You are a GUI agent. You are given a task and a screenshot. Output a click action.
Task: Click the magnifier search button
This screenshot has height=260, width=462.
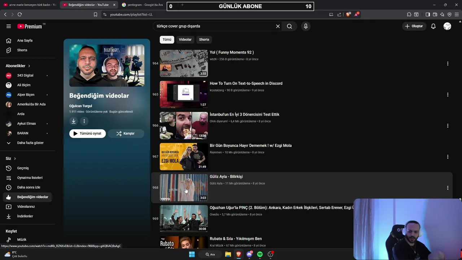tap(289, 26)
